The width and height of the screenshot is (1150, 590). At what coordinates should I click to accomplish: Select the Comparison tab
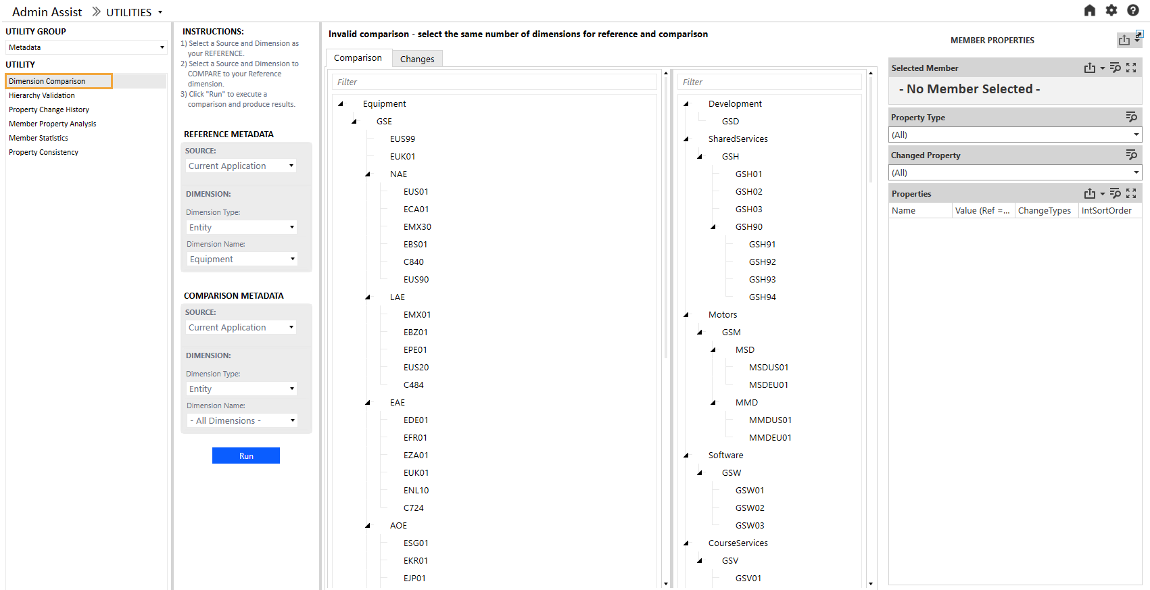358,58
